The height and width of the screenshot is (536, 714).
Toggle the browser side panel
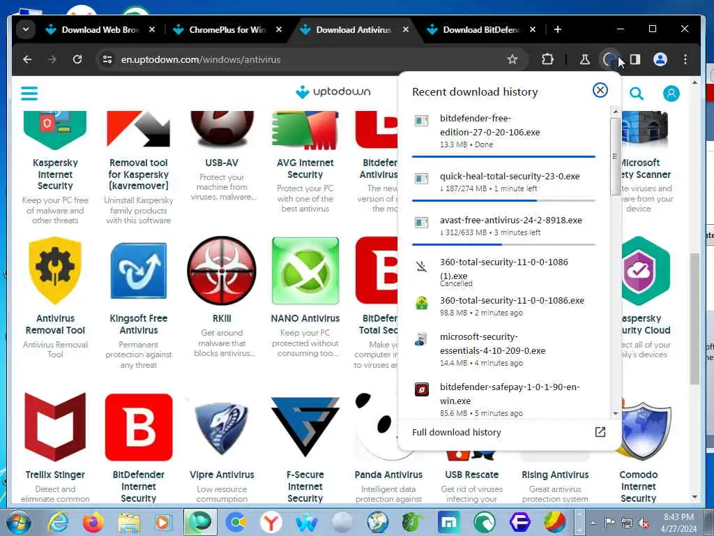[x=635, y=60]
